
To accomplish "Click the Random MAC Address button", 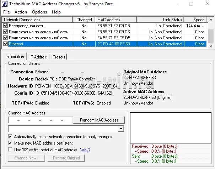I will [99, 120].
